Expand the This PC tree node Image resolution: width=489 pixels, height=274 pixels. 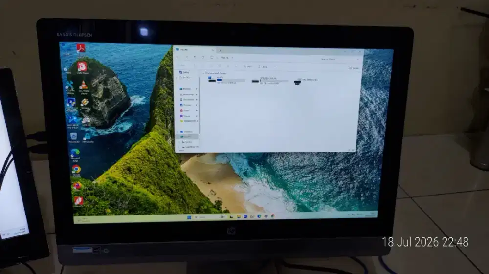click(x=178, y=137)
